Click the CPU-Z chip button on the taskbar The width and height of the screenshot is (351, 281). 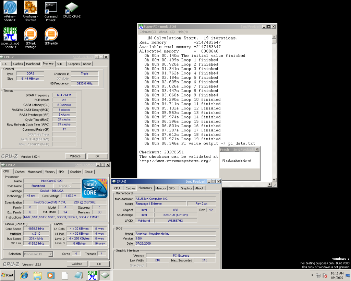click(x=105, y=275)
